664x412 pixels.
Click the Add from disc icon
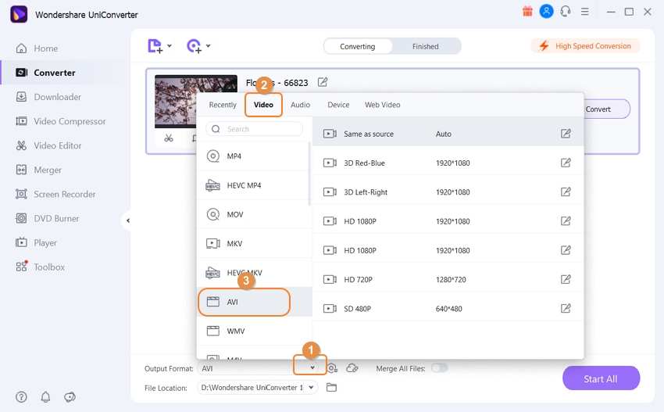point(194,46)
